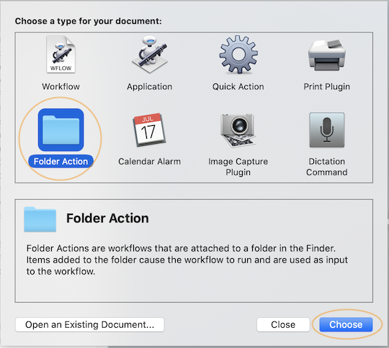Select the Print Plugin printer icon
Image resolution: width=389 pixels, height=348 pixels.
327,55
